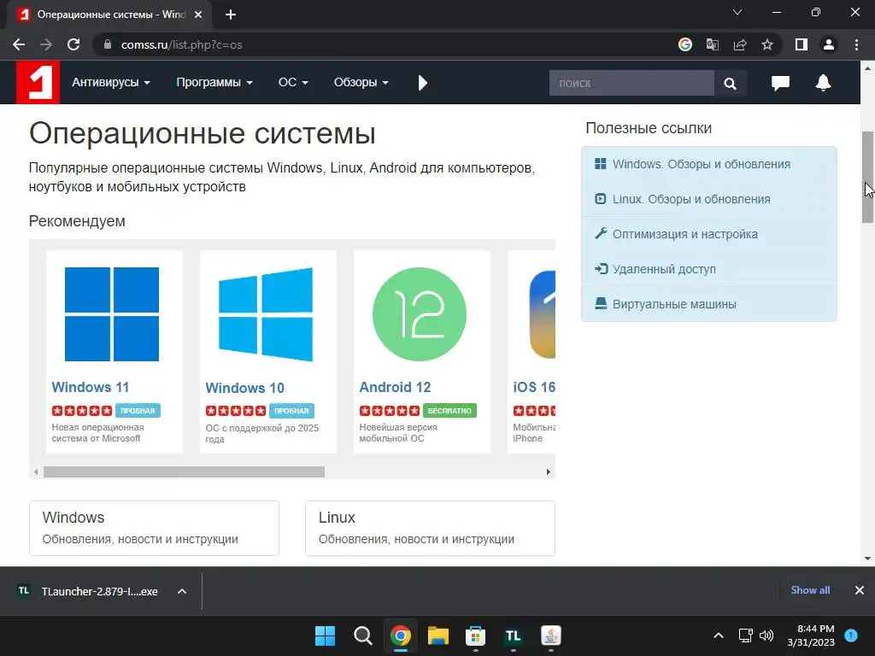Open Java app icon in taskbar

click(x=551, y=635)
